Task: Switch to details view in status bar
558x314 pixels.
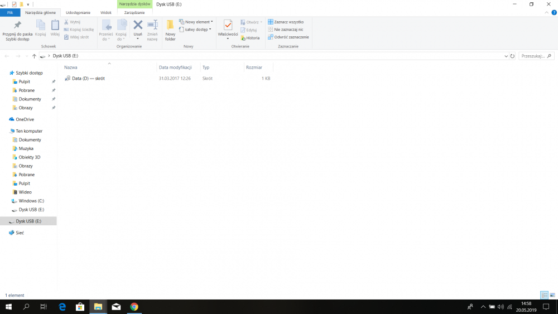Action: click(x=544, y=295)
